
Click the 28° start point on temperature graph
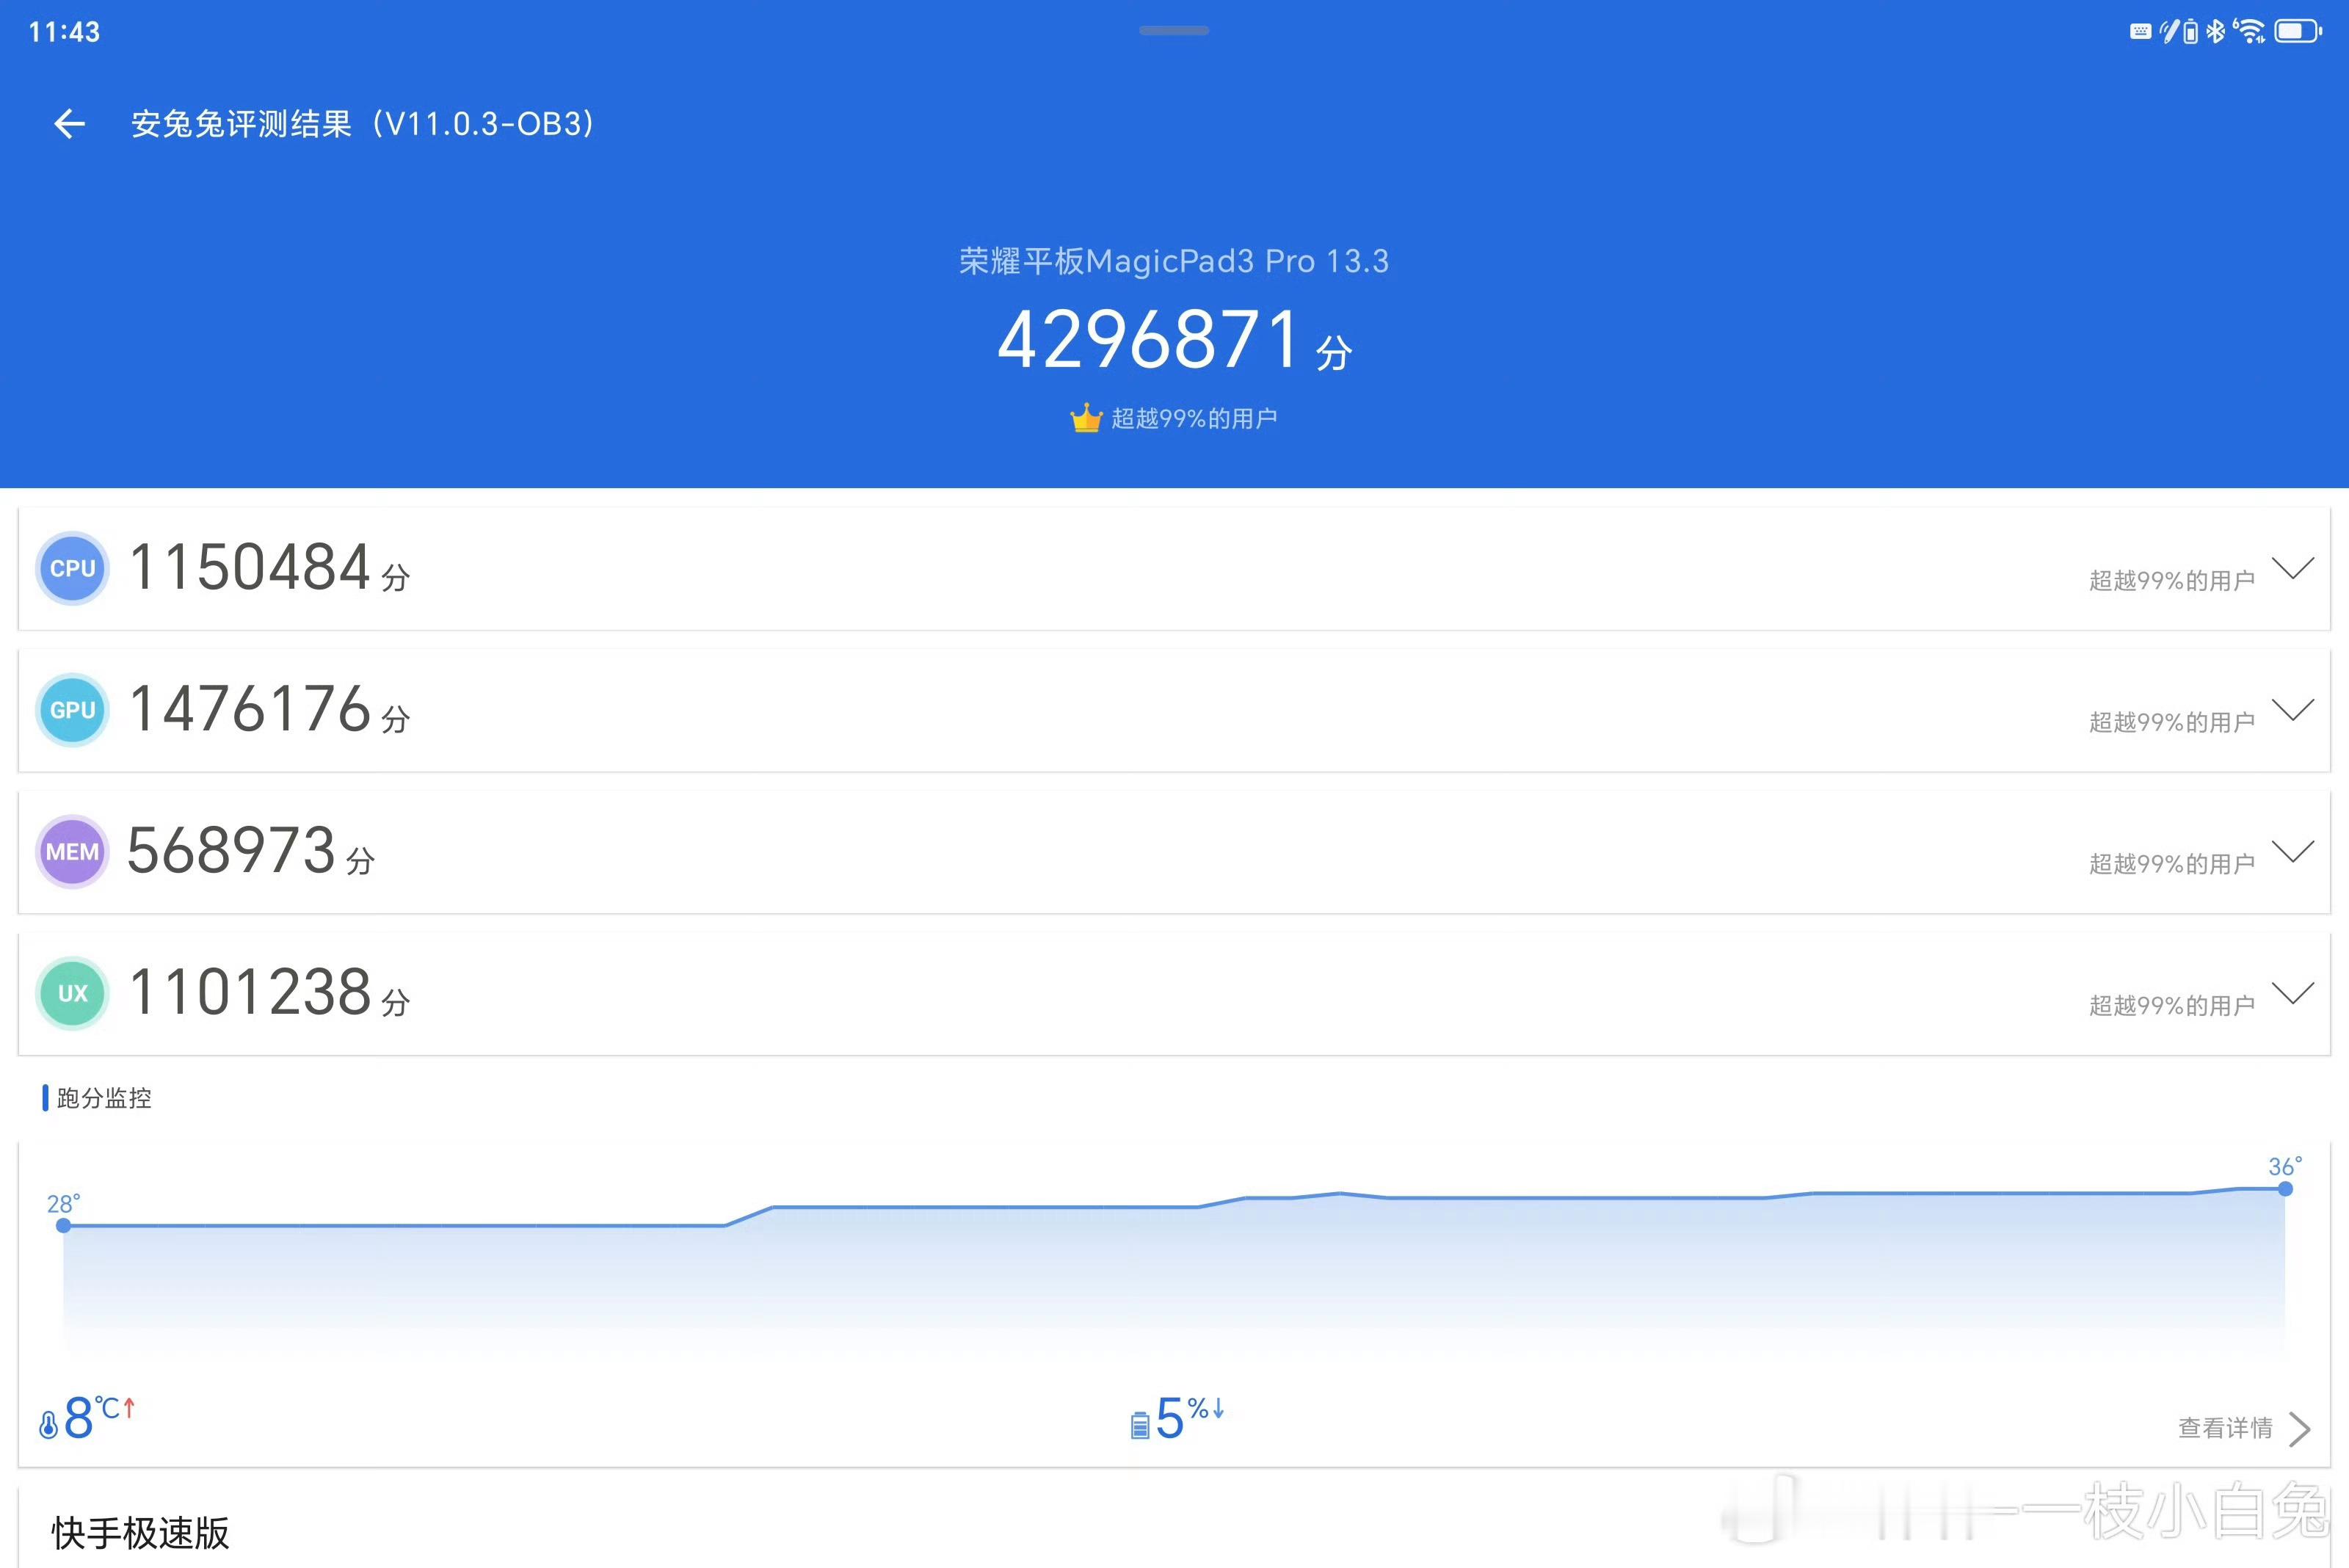pyautogui.click(x=63, y=1225)
